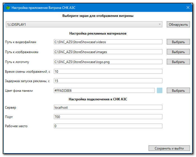Choose file for Путь к логотипу

point(178,62)
